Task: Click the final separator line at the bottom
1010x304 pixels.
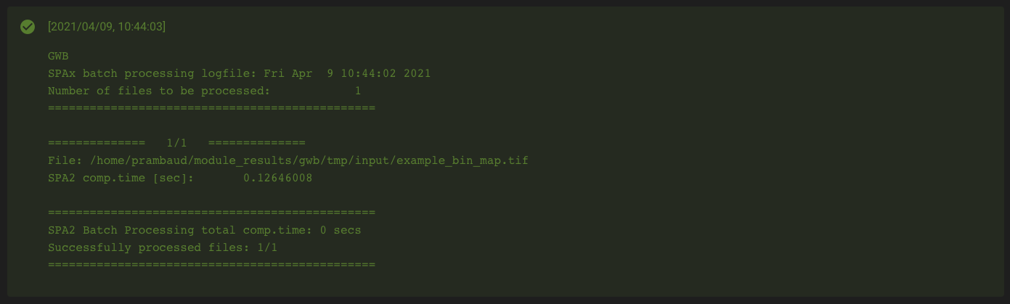Action: pos(211,265)
